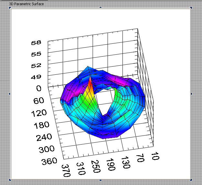Click the axis value '0'
This screenshot has width=202, height=185.
(x=39, y=88)
